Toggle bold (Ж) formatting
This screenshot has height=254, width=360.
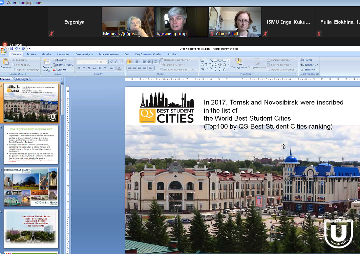click(x=79, y=68)
